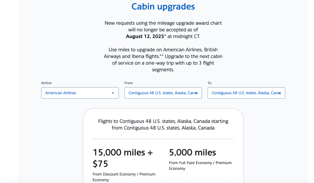Click the Discount Economy / Premium Economy label
The image size is (314, 183).
pyautogui.click(x=124, y=177)
